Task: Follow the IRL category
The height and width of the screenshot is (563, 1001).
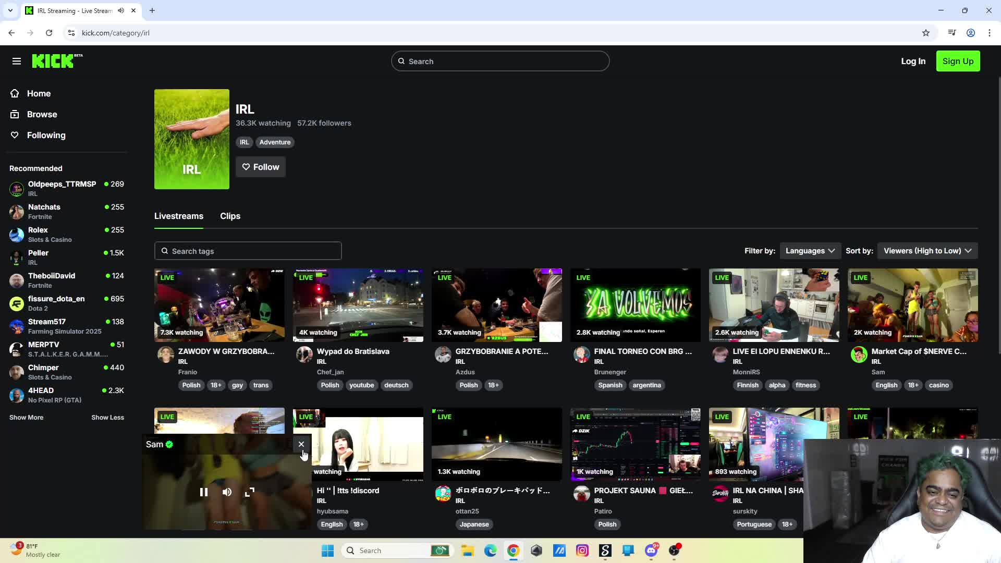Action: 260,167
